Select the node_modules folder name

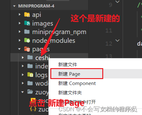[x=53, y=41]
